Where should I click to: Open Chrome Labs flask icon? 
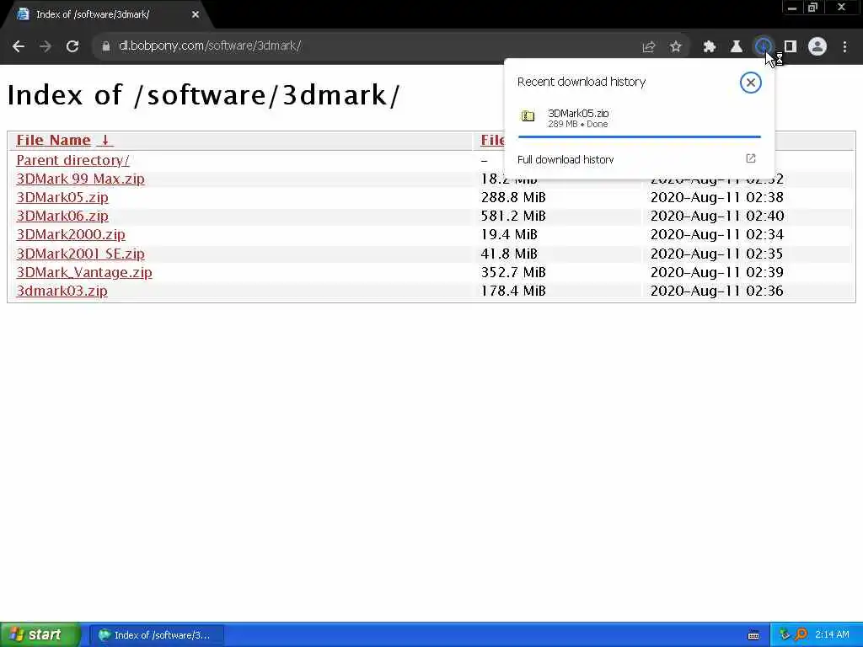pos(736,47)
